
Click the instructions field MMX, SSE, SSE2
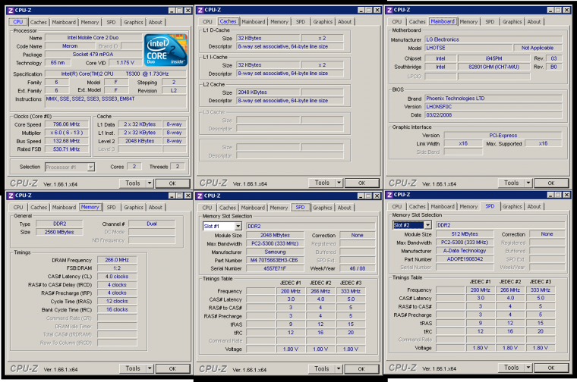click(x=115, y=101)
